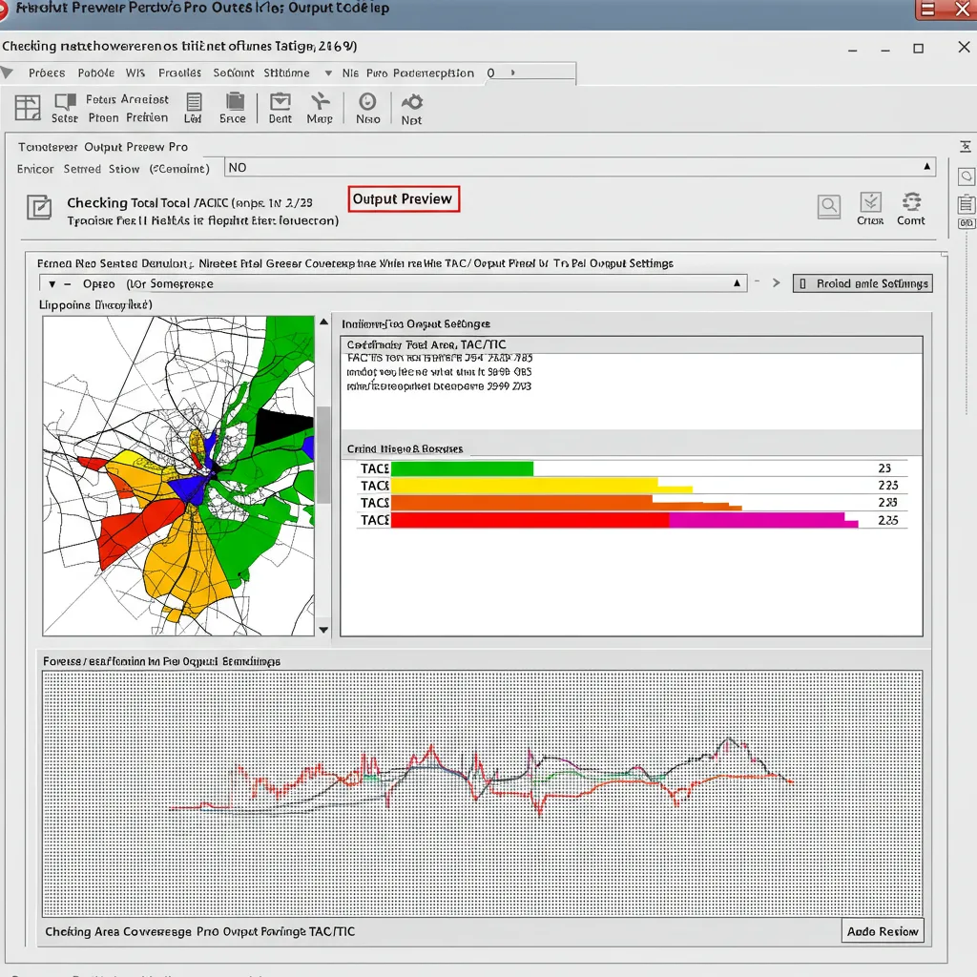Click the right sidebar rounded square icon
The width and height of the screenshot is (977, 977).
tap(967, 177)
